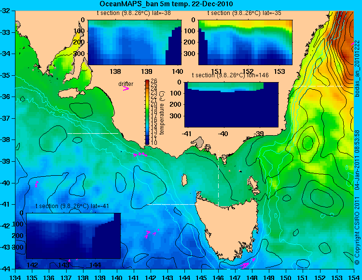Click the drifter arrows on the coast near 141.5°E, -38.7°
The width and height of the screenshot is (362, 280).
pos(140,154)
